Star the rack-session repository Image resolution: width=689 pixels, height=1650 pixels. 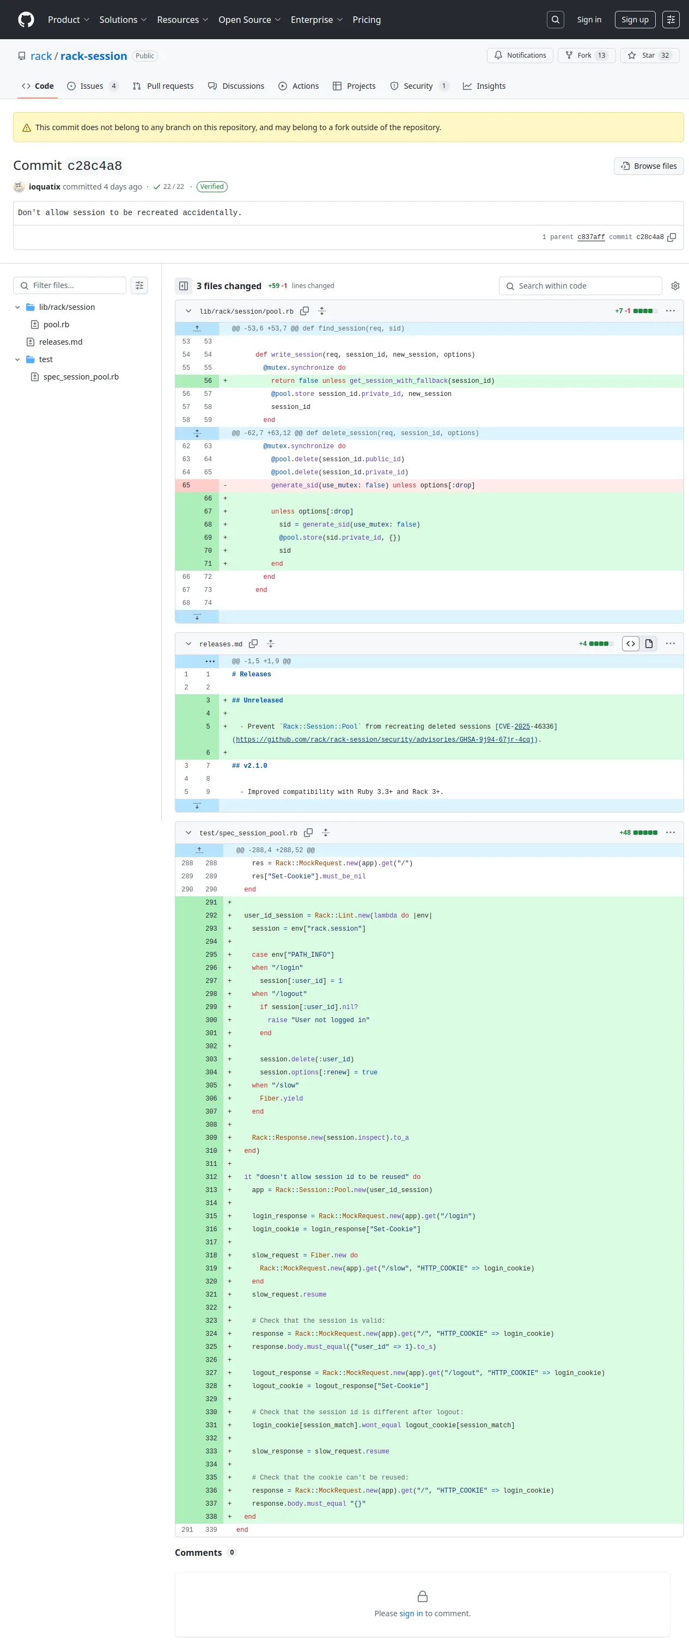click(x=649, y=56)
